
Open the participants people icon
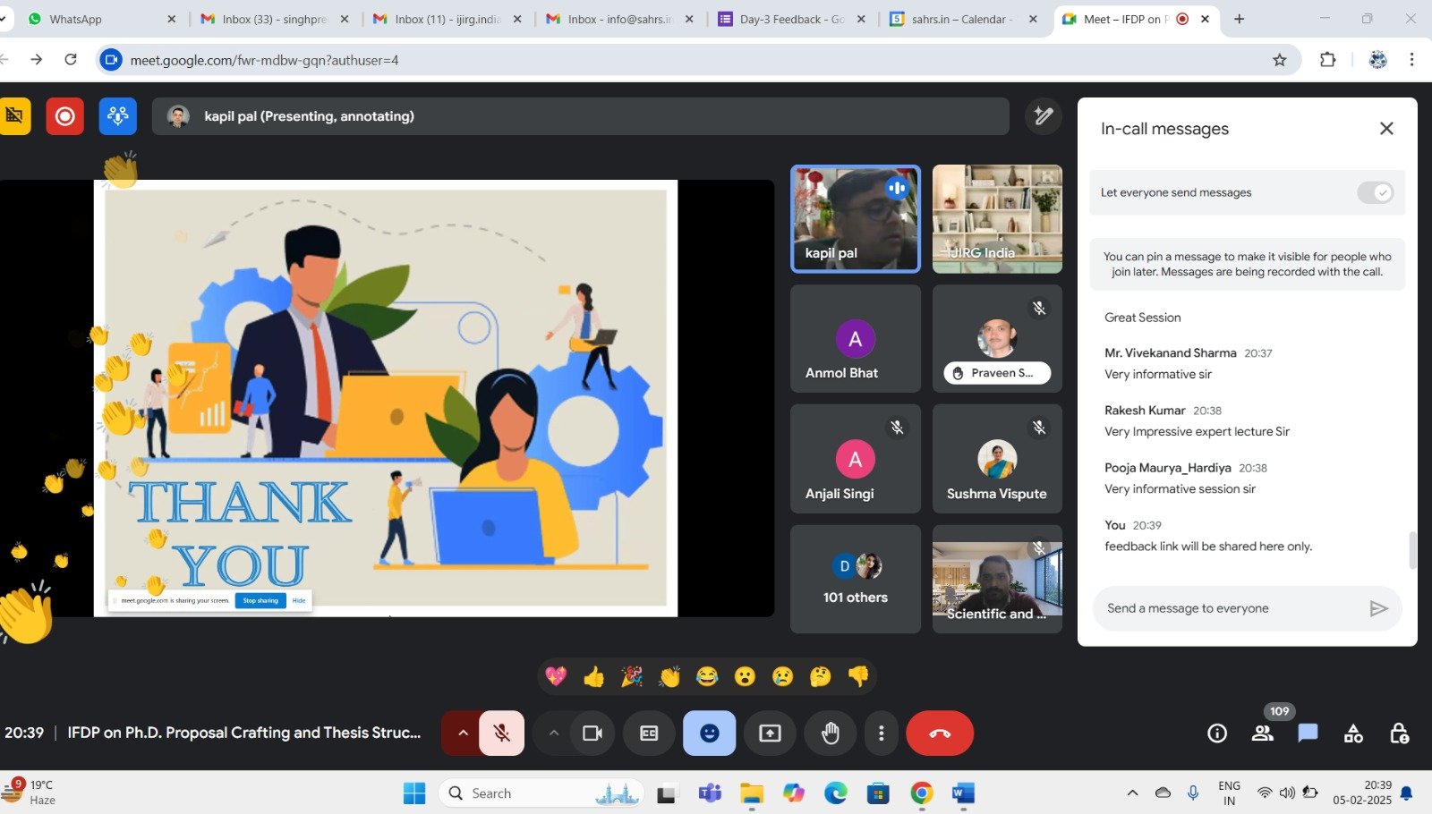click(1262, 733)
